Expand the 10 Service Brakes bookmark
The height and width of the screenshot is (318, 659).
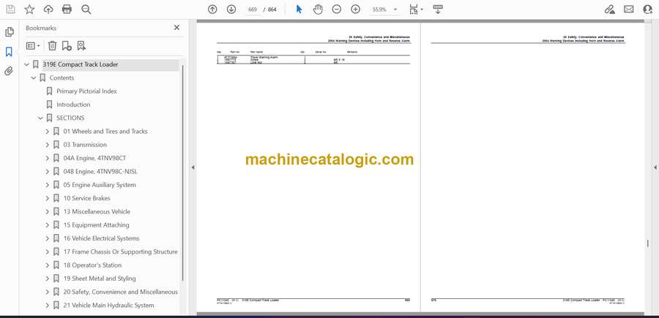coord(47,198)
